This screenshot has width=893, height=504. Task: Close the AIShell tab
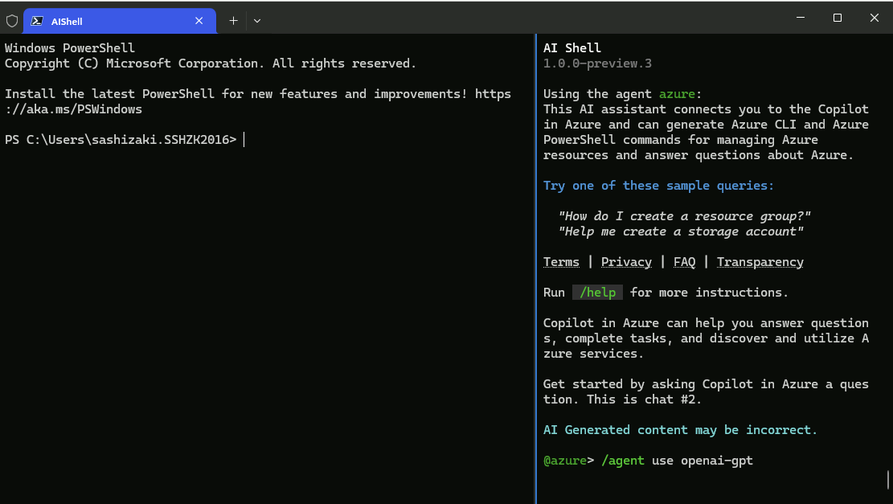(199, 21)
